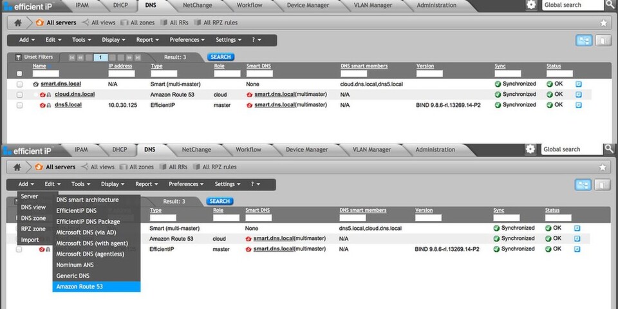Switch to the Device Manager tab in the upper screenshot
The height and width of the screenshot is (309, 618).
(x=308, y=5)
